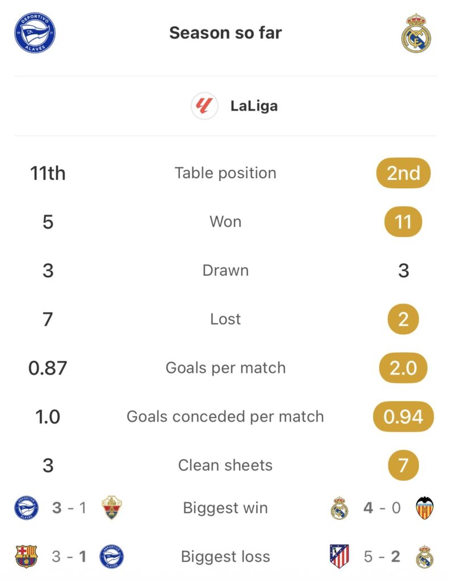Image resolution: width=449 pixels, height=581 pixels.
Task: Open the Barcelona crest in Biggest loss row
Action: [x=26, y=556]
